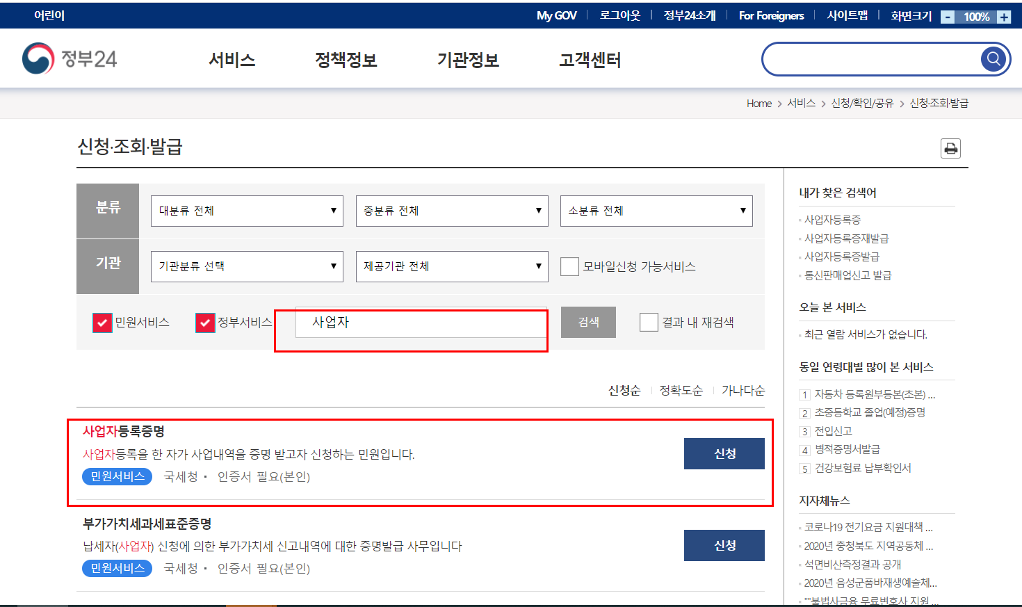Increase screen size with plus button

click(1004, 17)
